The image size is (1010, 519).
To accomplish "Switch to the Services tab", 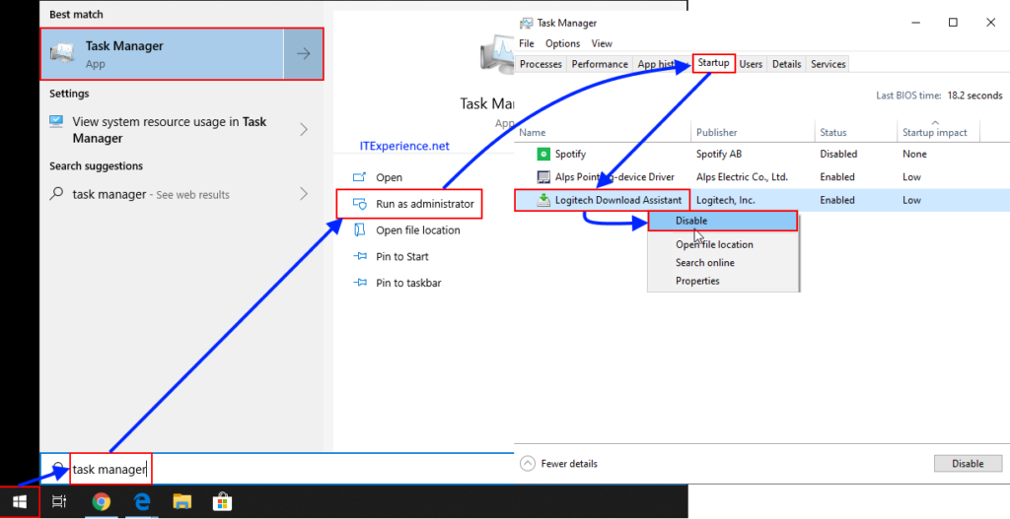I will [x=829, y=64].
